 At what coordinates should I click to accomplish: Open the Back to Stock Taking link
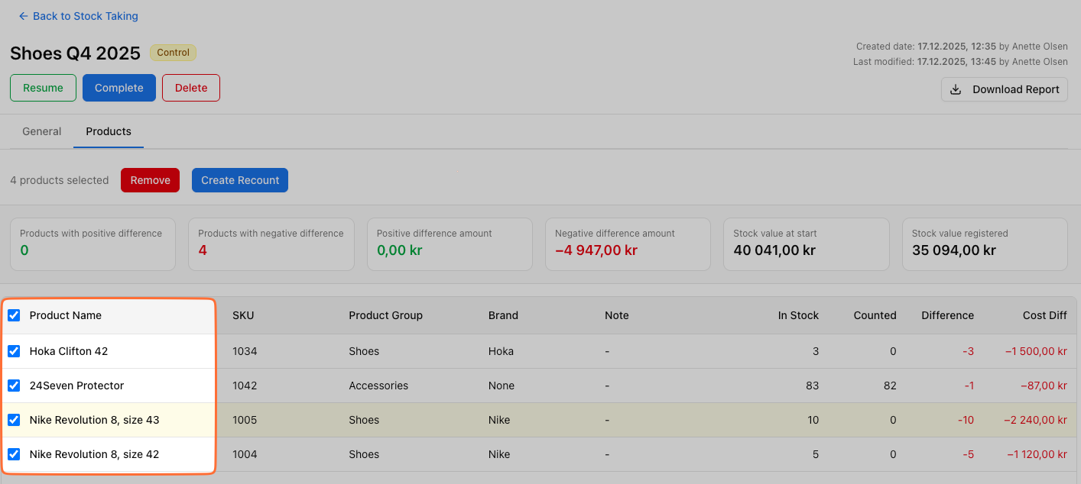(x=85, y=16)
